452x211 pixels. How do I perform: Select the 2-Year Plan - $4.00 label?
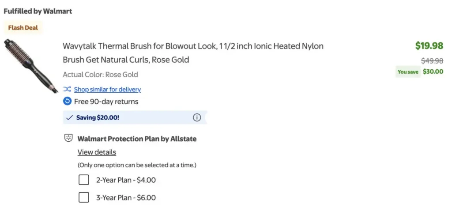tap(126, 180)
